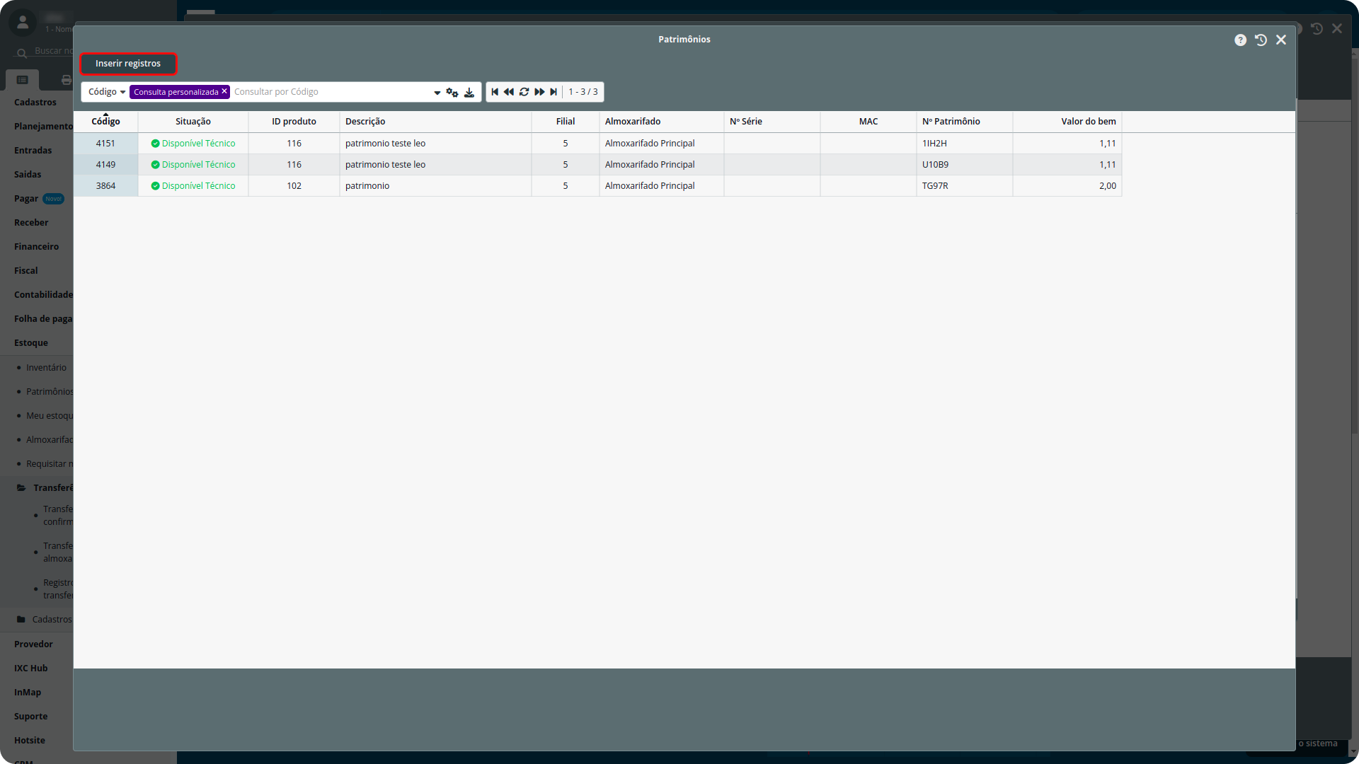Sort table by Situação column header
Screen dimensions: 1359x764
click(193, 122)
